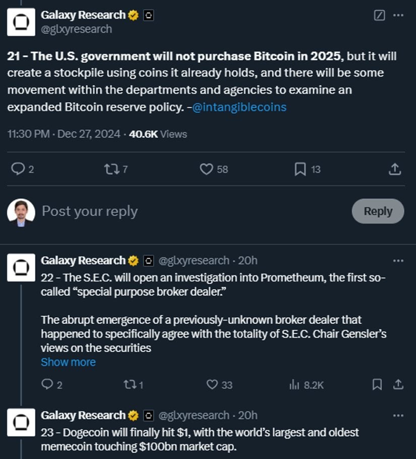Open the @intangiblecoins mention link
The image size is (416, 459).
(x=240, y=107)
